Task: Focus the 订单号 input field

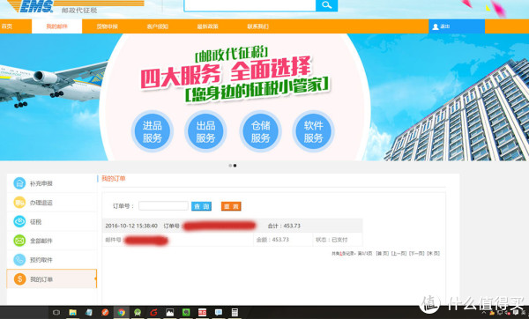Action: pyautogui.click(x=163, y=205)
